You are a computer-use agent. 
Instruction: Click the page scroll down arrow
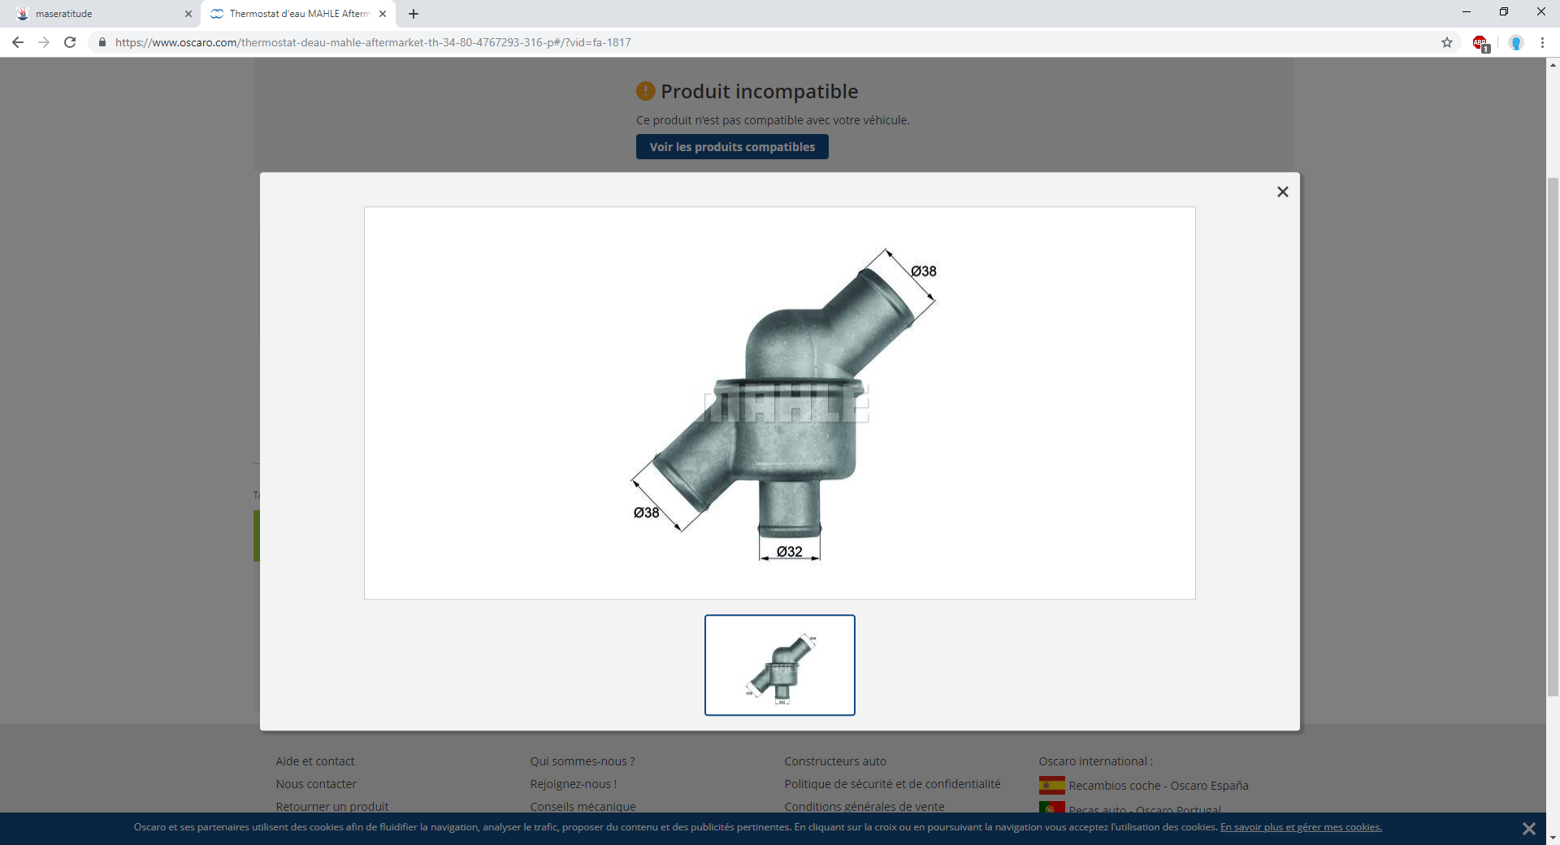pyautogui.click(x=1553, y=838)
